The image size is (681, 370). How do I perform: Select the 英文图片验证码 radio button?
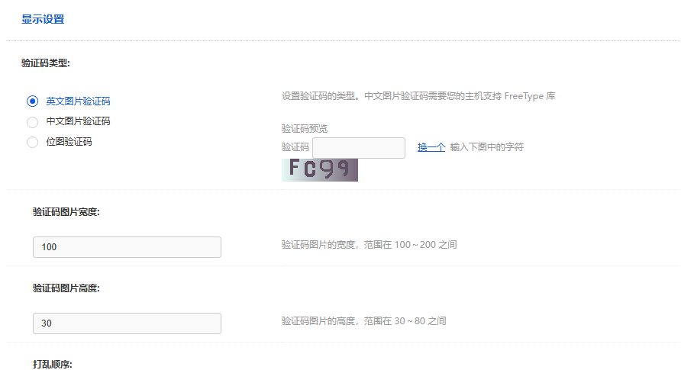point(32,101)
